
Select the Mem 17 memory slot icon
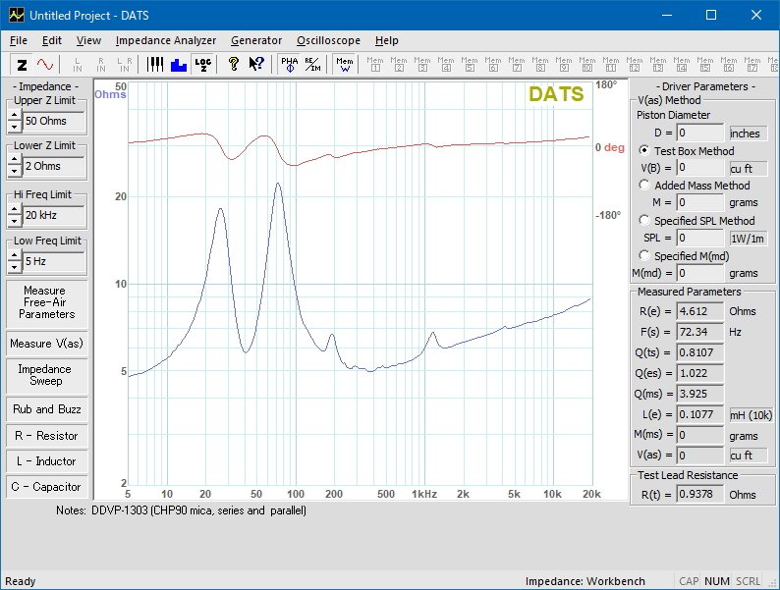[x=752, y=65]
